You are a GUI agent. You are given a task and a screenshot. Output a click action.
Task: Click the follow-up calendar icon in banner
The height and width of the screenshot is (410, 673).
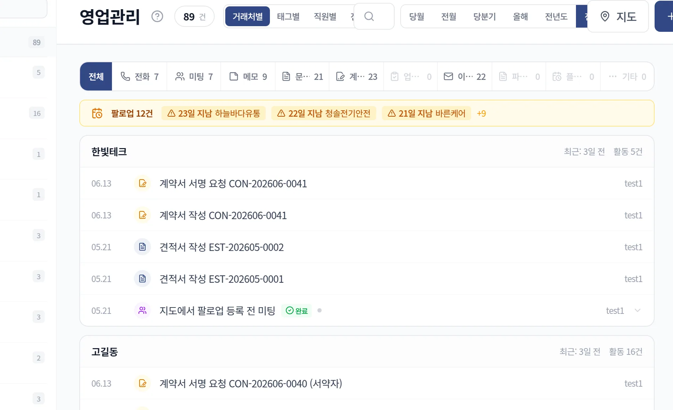pyautogui.click(x=97, y=113)
